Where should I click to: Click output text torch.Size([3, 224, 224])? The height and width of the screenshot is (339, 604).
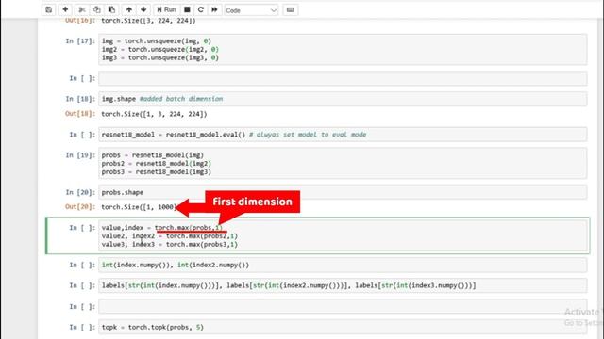pyautogui.click(x=148, y=21)
